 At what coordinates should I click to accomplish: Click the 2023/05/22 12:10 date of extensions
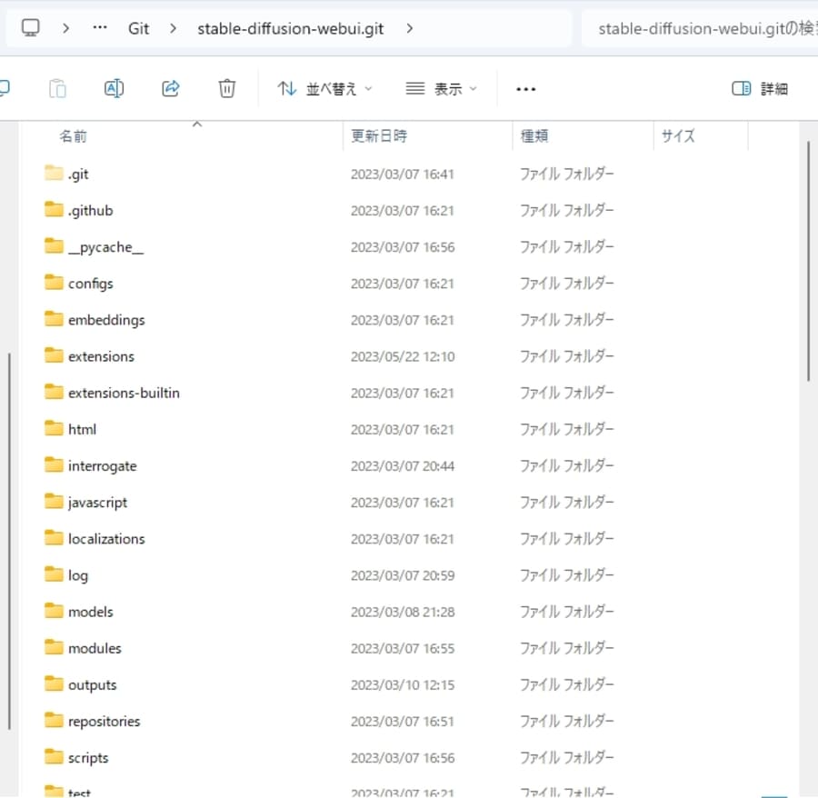tap(403, 357)
